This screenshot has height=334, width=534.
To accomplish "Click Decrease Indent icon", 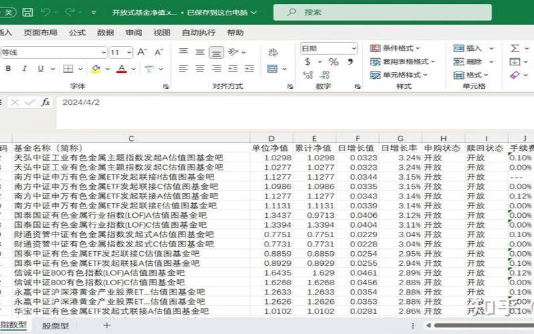I will coord(233,69).
